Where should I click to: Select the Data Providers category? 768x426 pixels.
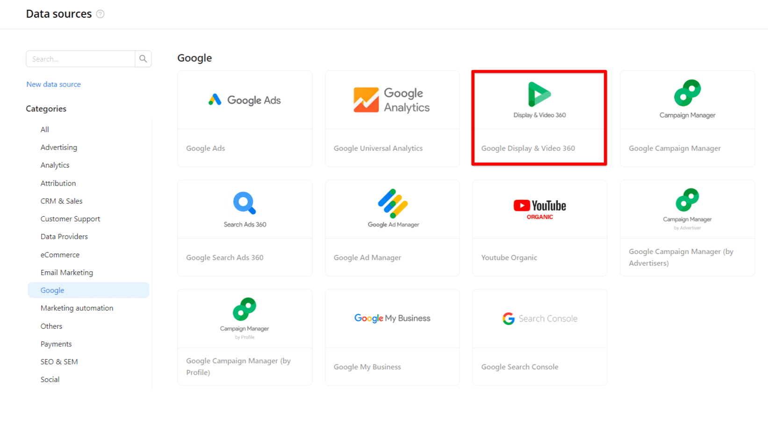coord(64,236)
